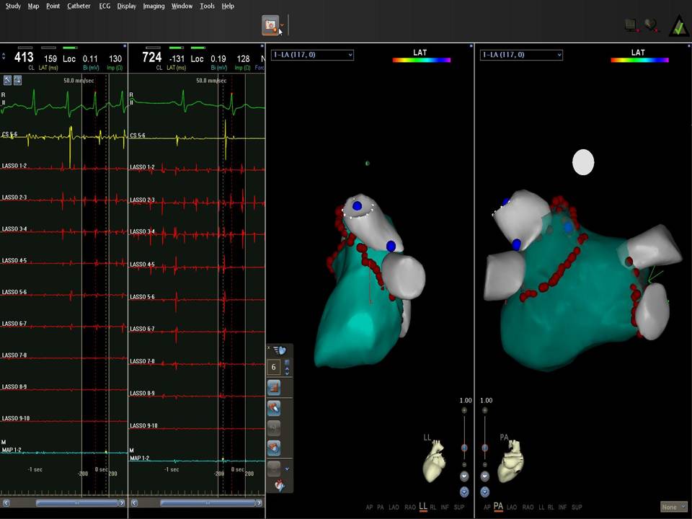Click the fast heart mapping icon
692x519 pixels.
(280, 350)
